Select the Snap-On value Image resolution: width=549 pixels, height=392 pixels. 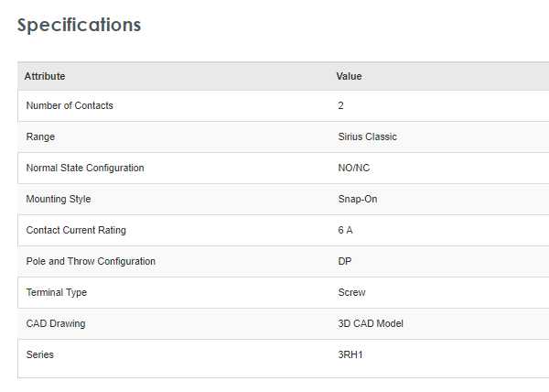358,199
